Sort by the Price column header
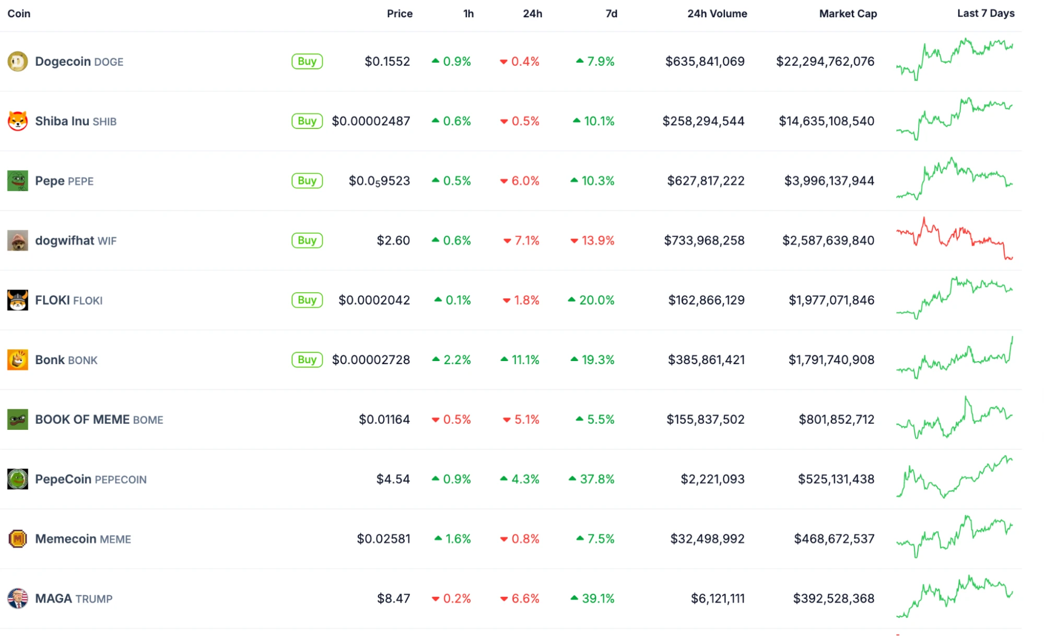Viewport: 1044px width, 636px height. (400, 14)
